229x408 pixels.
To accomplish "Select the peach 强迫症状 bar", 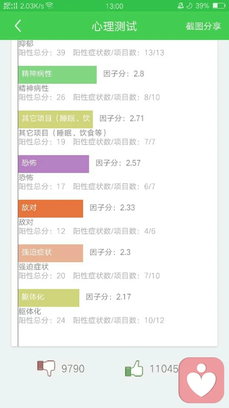I will [51, 253].
